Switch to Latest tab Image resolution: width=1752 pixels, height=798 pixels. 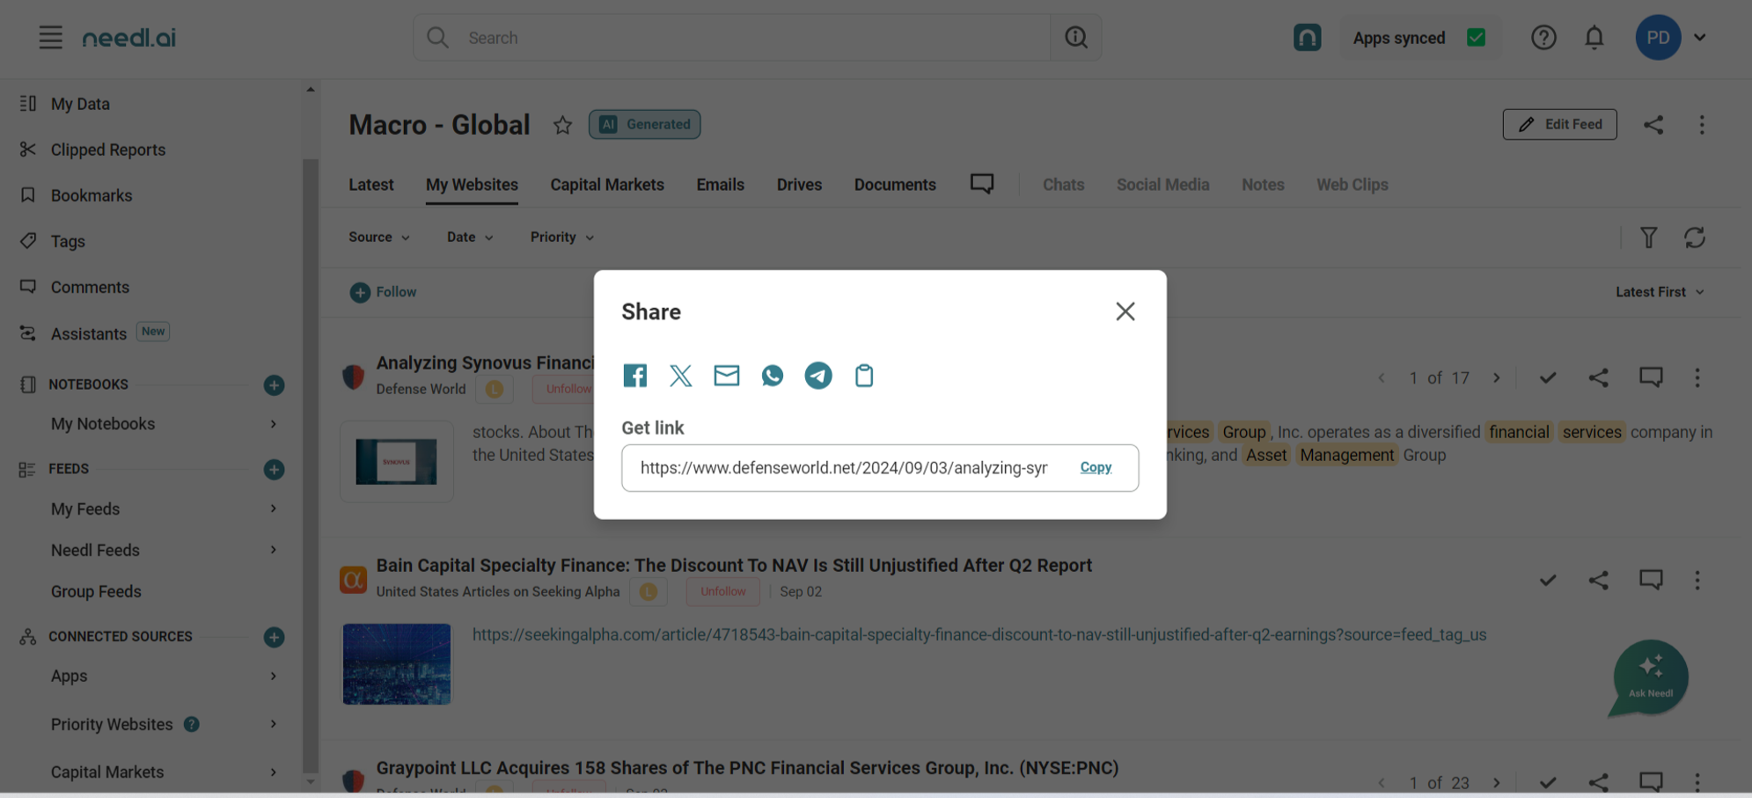click(370, 185)
